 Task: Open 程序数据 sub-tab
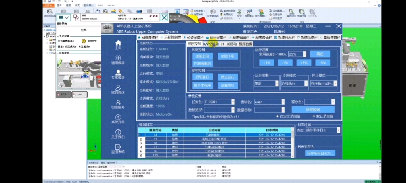point(245,44)
